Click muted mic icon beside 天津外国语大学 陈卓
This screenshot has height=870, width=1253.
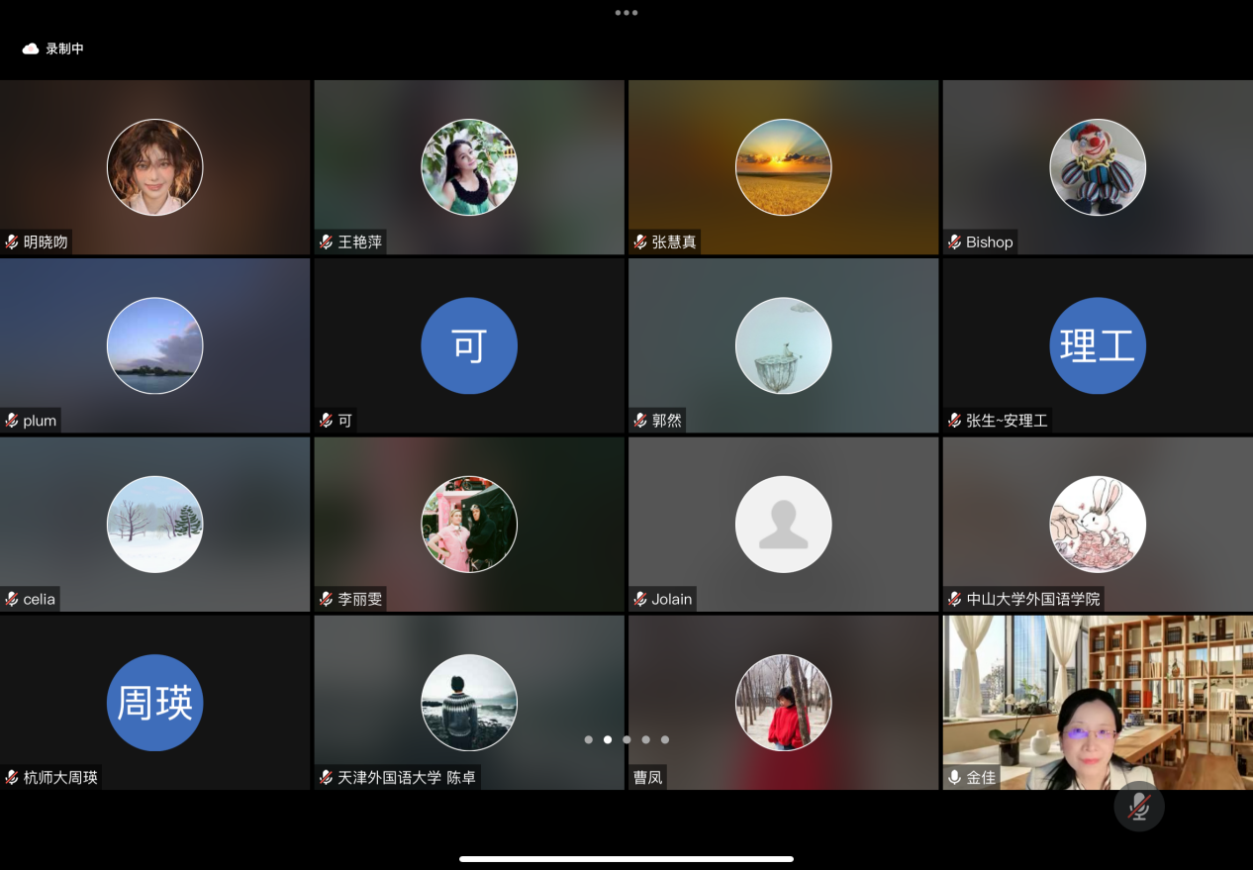(327, 777)
